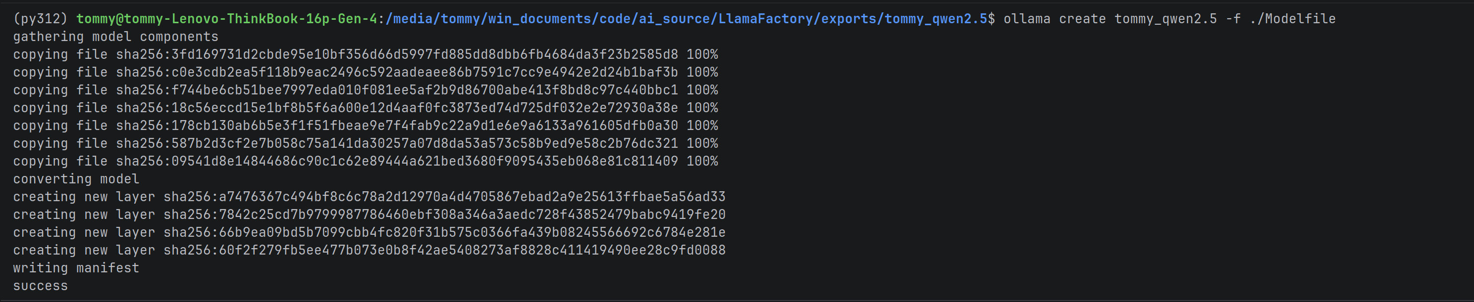Screen dimensions: 1474x302
Task: Click the ./Modelfile argument
Action: [1293, 19]
